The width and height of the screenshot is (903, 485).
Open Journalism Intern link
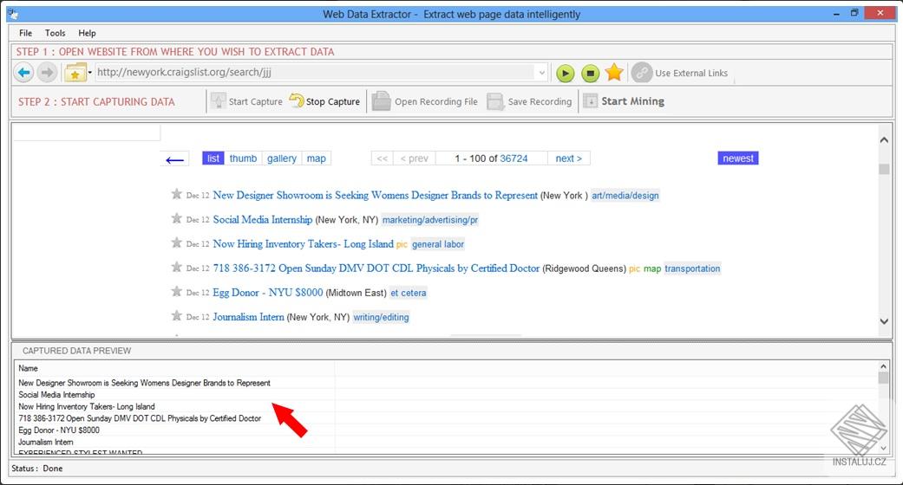248,316
